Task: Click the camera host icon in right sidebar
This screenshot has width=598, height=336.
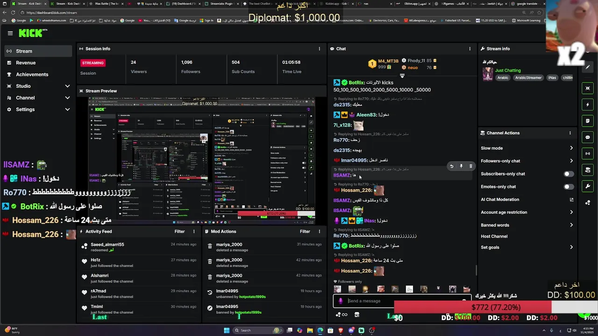Action: 588,170
